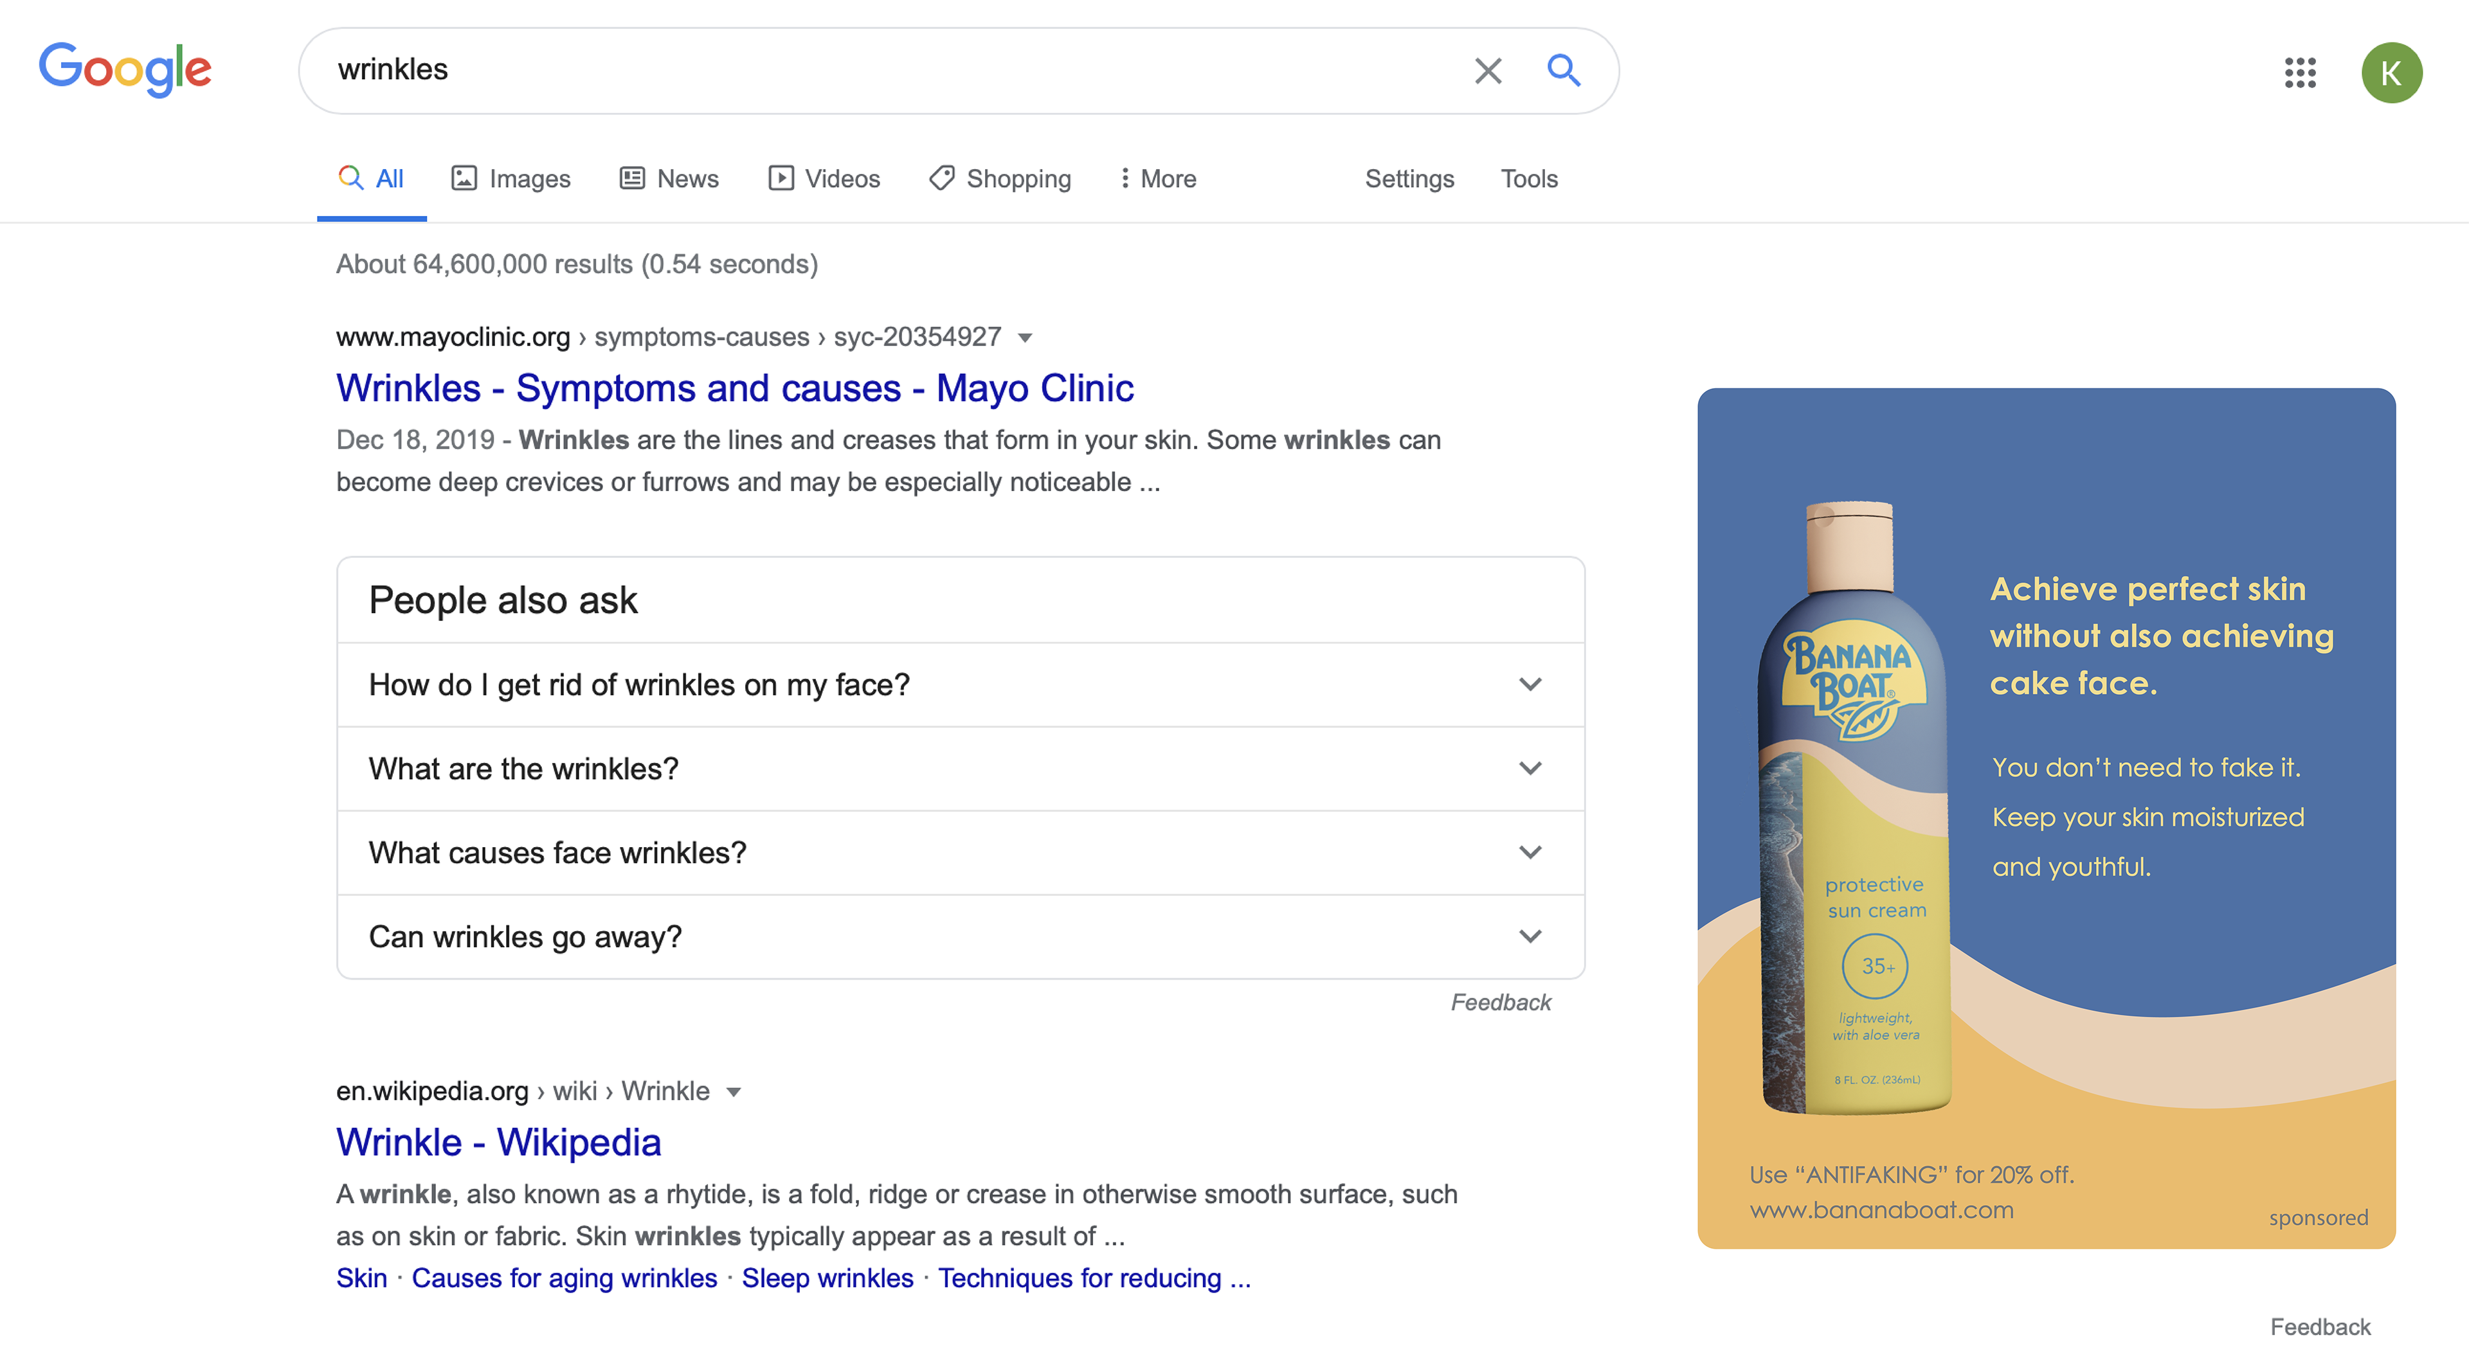Viewport: 2469px width, 1358px height.
Task: Clear the search box with X icon
Action: tap(1488, 70)
